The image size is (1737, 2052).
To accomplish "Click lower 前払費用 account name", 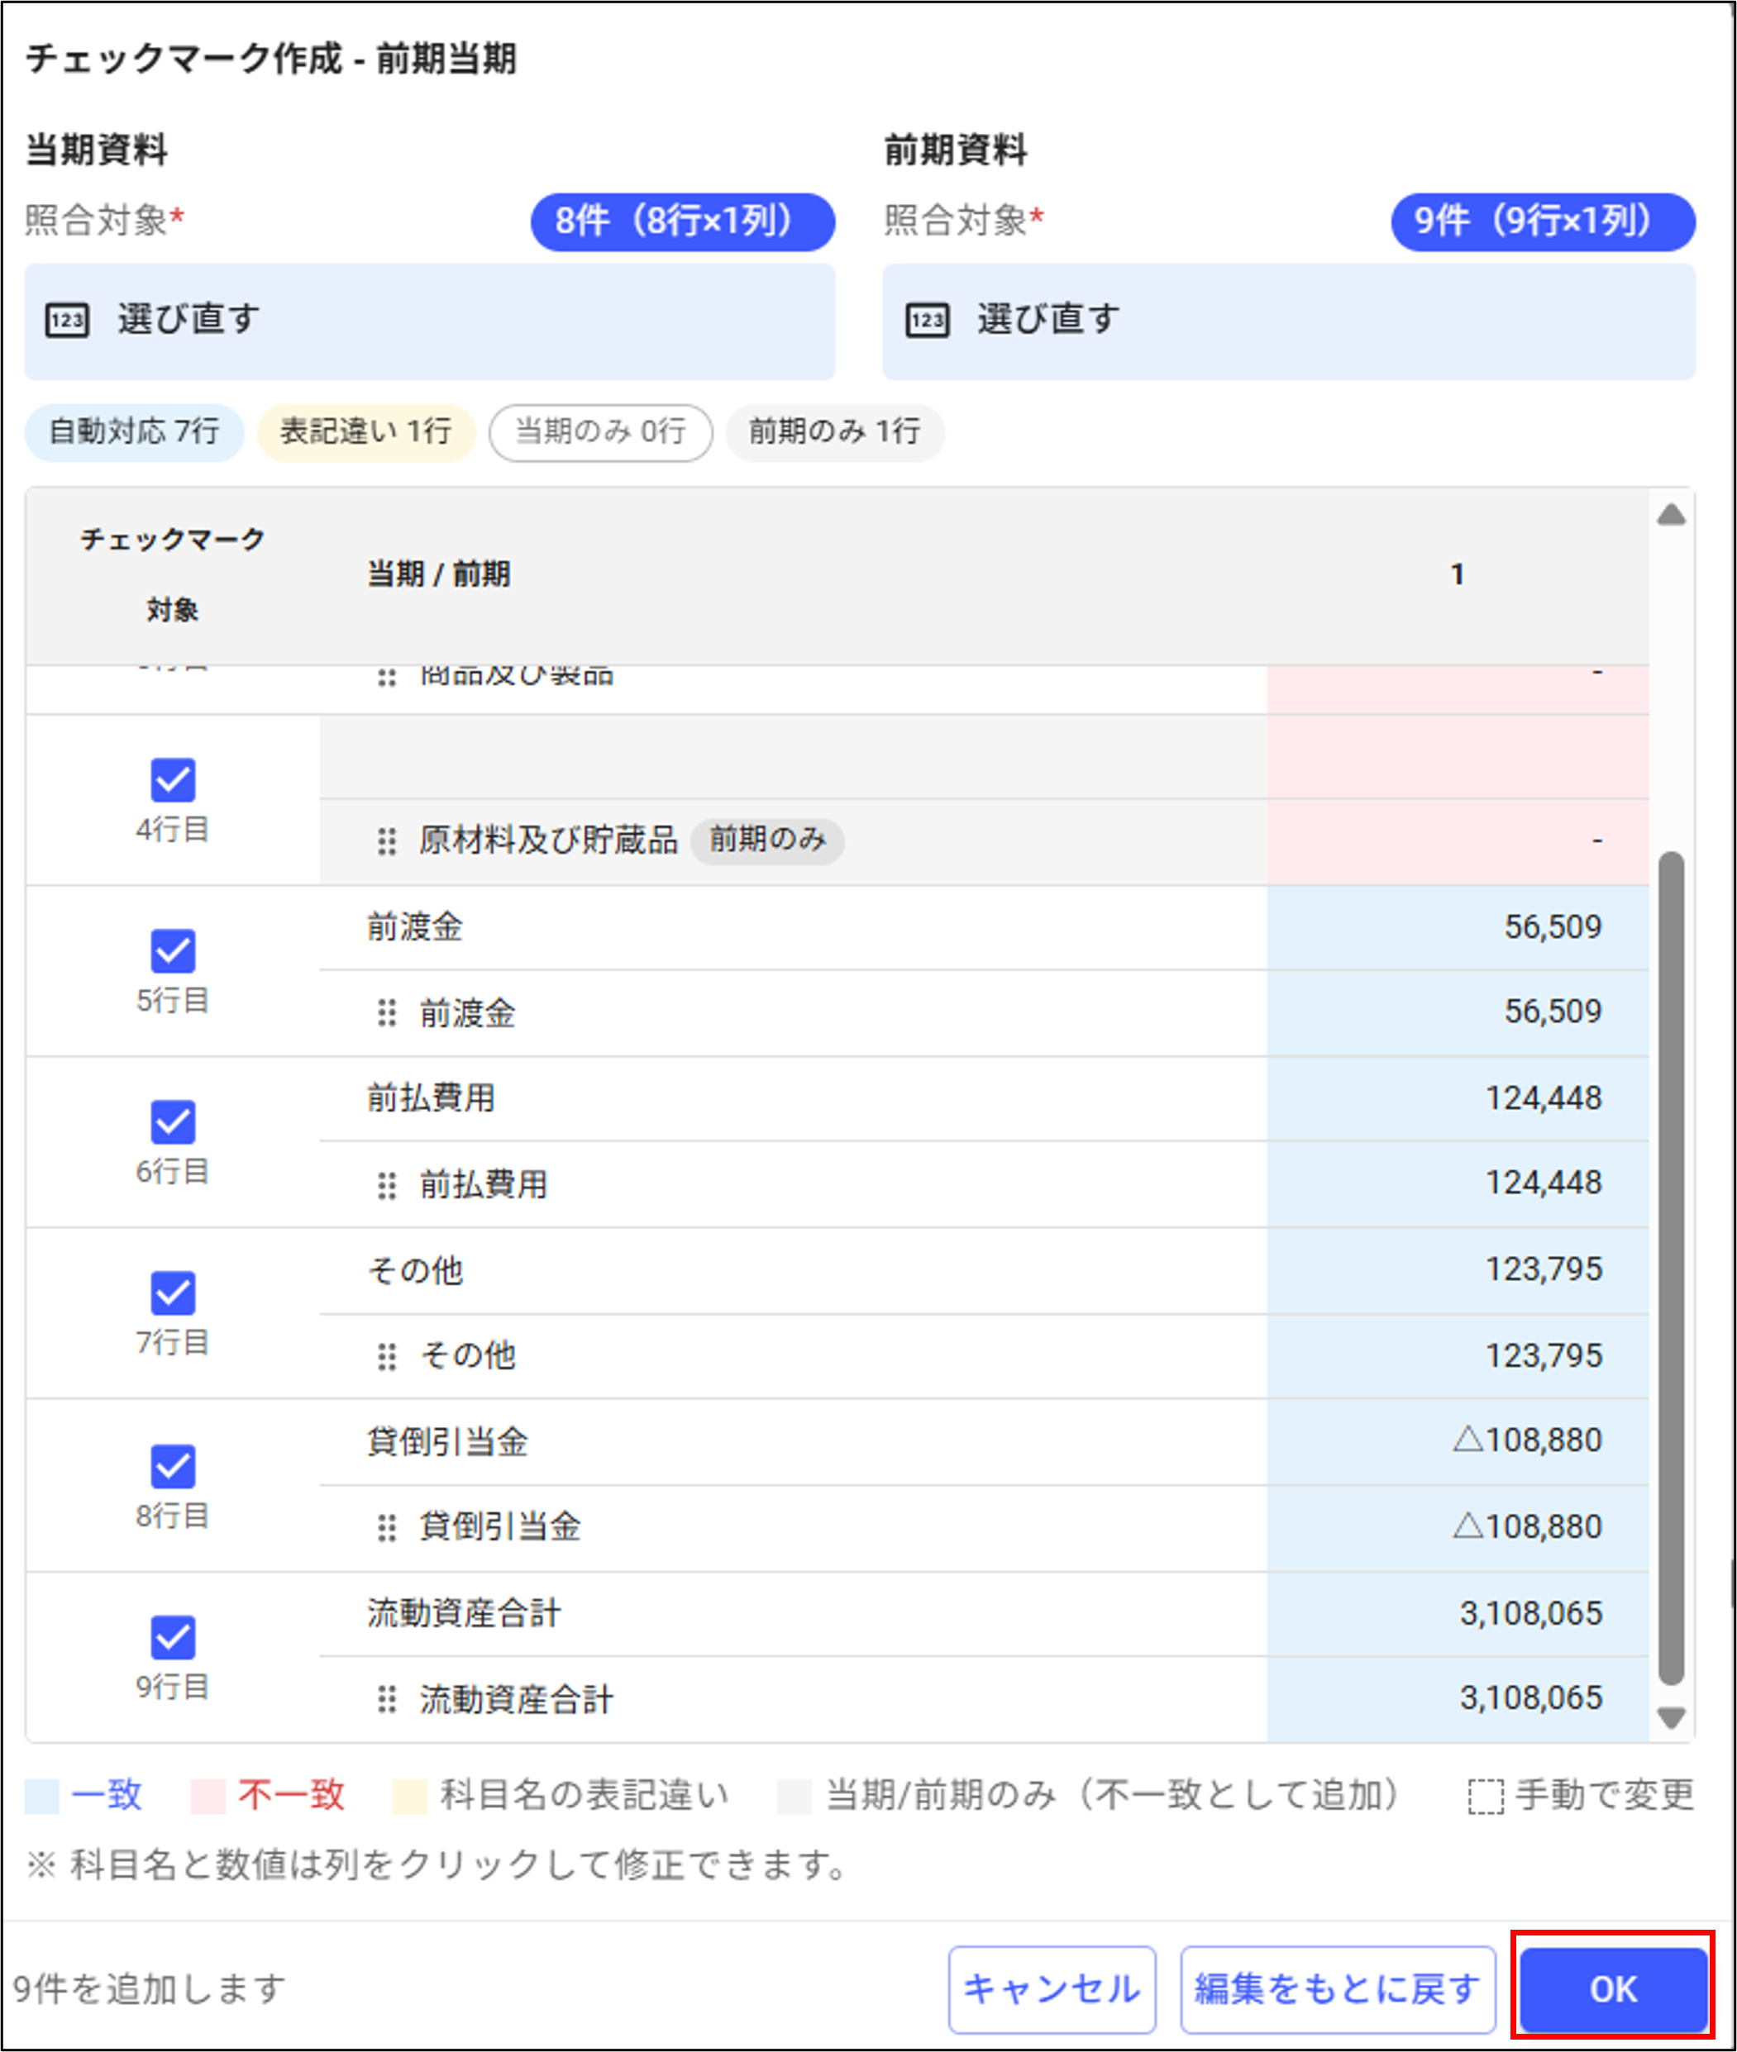I will (x=484, y=1184).
